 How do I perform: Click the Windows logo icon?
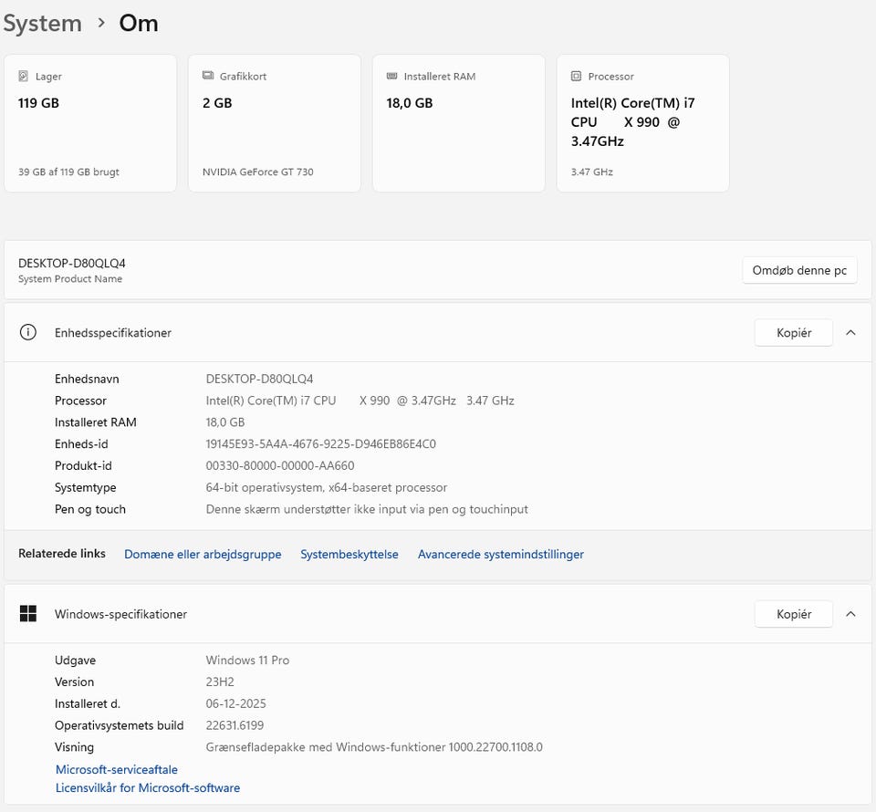point(28,614)
